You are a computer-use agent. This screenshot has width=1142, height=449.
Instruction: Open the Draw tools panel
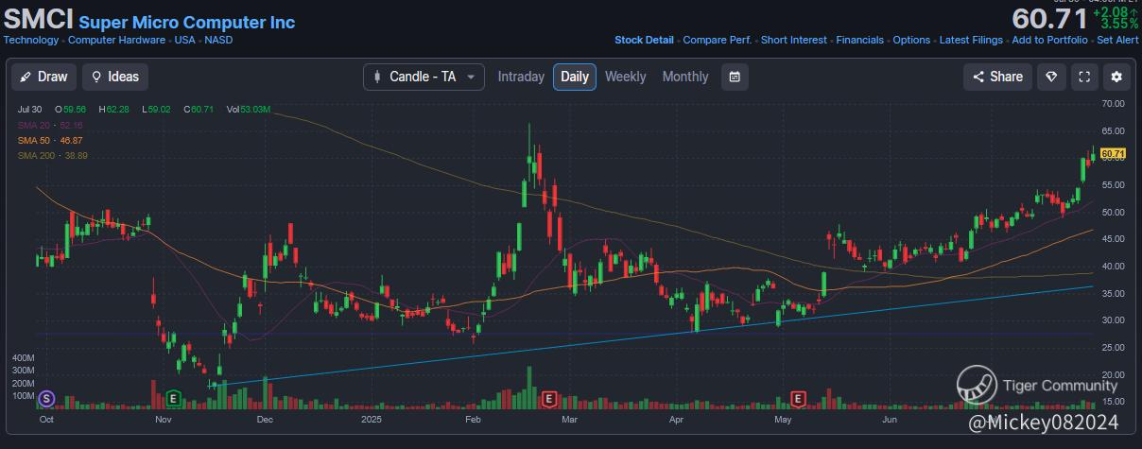click(45, 77)
